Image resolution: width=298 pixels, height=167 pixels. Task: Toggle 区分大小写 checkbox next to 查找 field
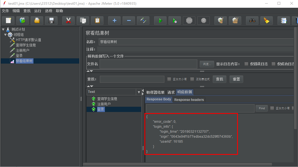[169, 79]
